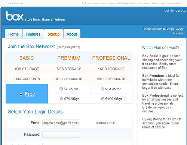Choose Premium $79.95/yr radio option
Image resolution: width=187 pixels, height=145 pixels.
pyautogui.click(x=62, y=99)
